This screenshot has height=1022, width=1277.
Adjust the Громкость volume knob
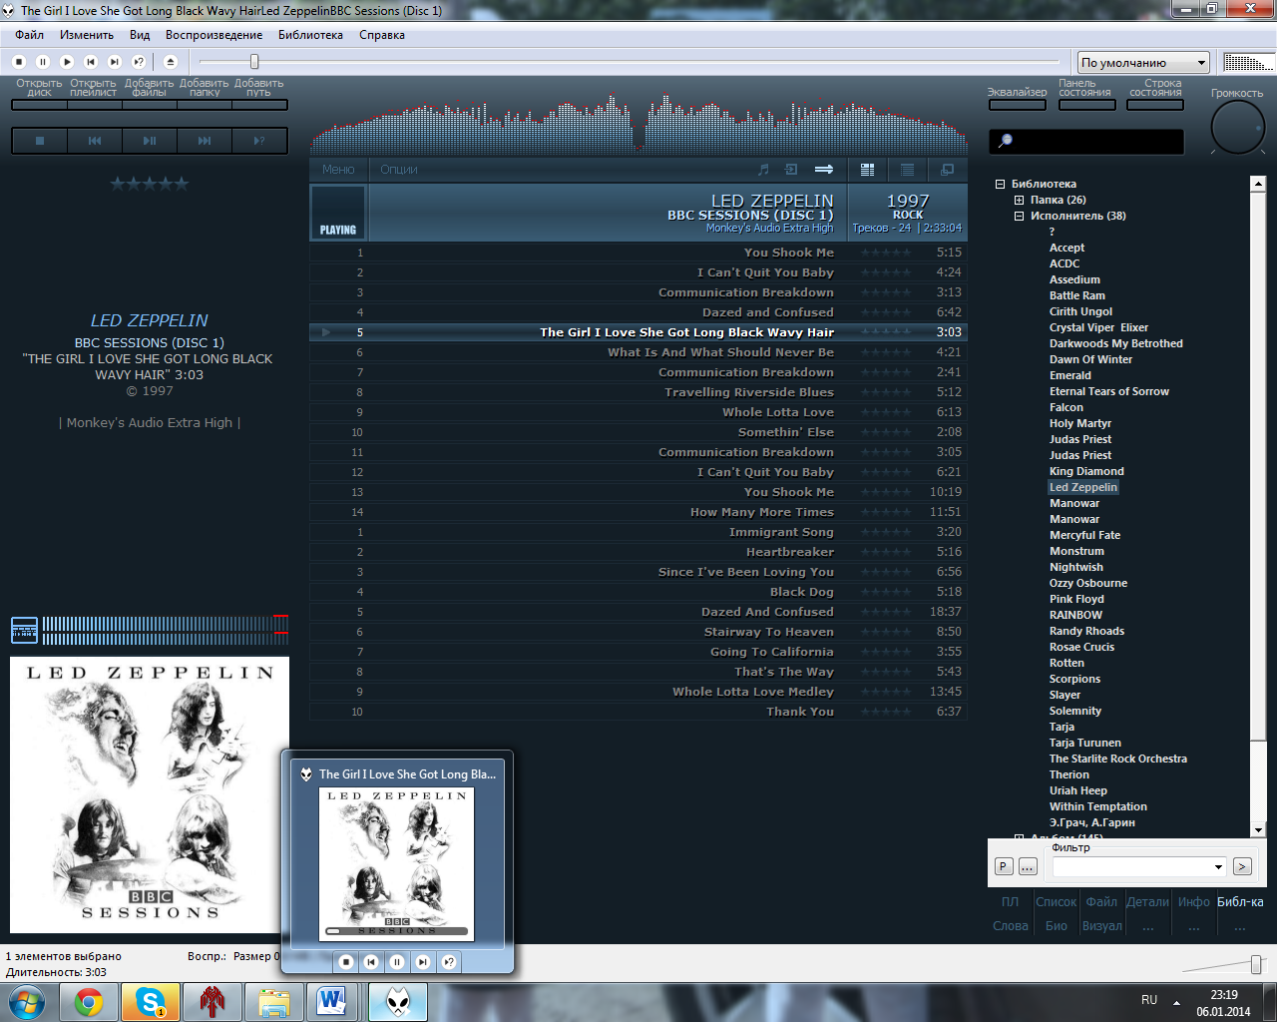click(x=1237, y=128)
